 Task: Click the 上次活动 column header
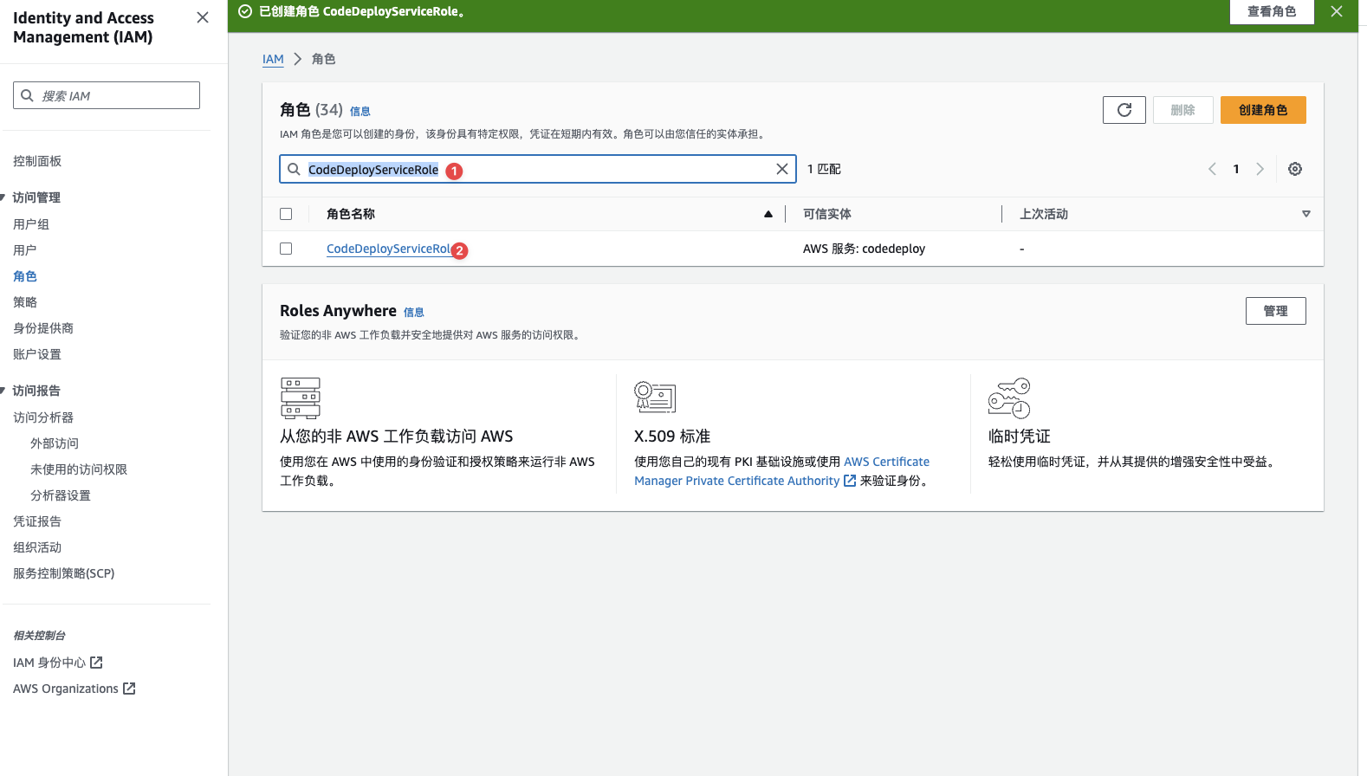click(x=1044, y=214)
